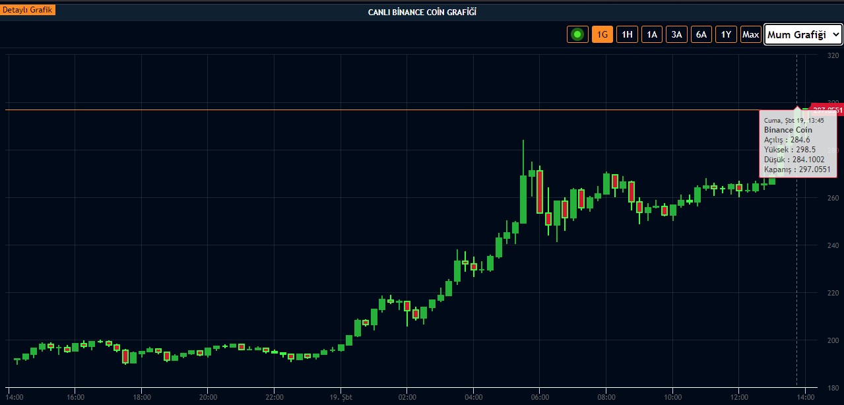This screenshot has height=405, width=844.
Task: Click the CANLI BİNANCE COİN GRAFİĞİ title
Action: [422, 12]
